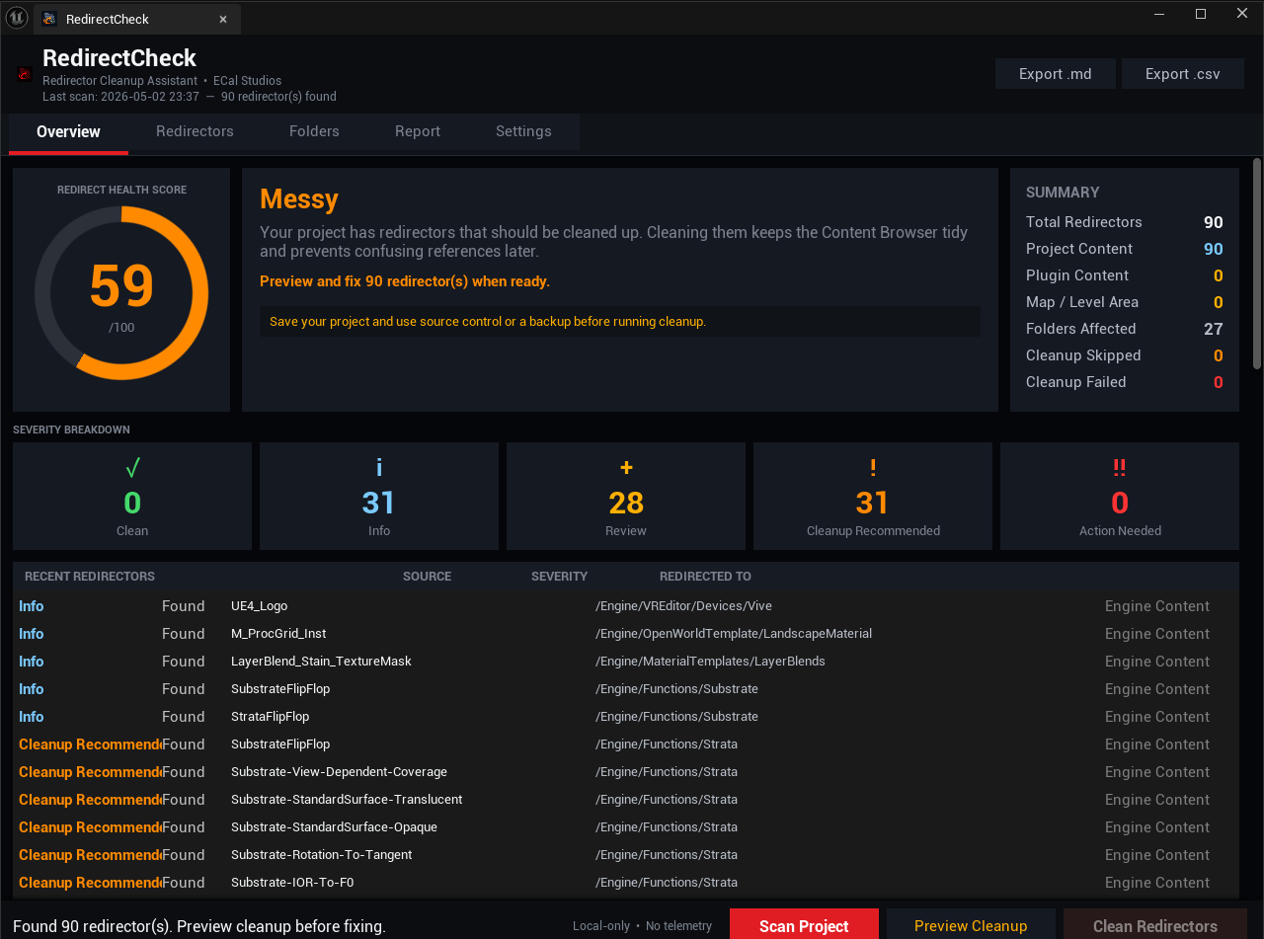This screenshot has height=939, width=1264.
Task: Click the Clean Redirectors button
Action: [x=1155, y=925]
